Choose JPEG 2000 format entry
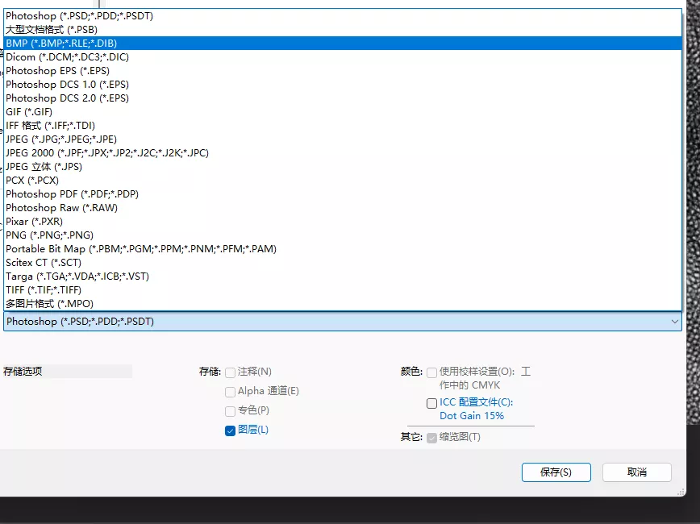The width and height of the screenshot is (700, 524). click(106, 153)
